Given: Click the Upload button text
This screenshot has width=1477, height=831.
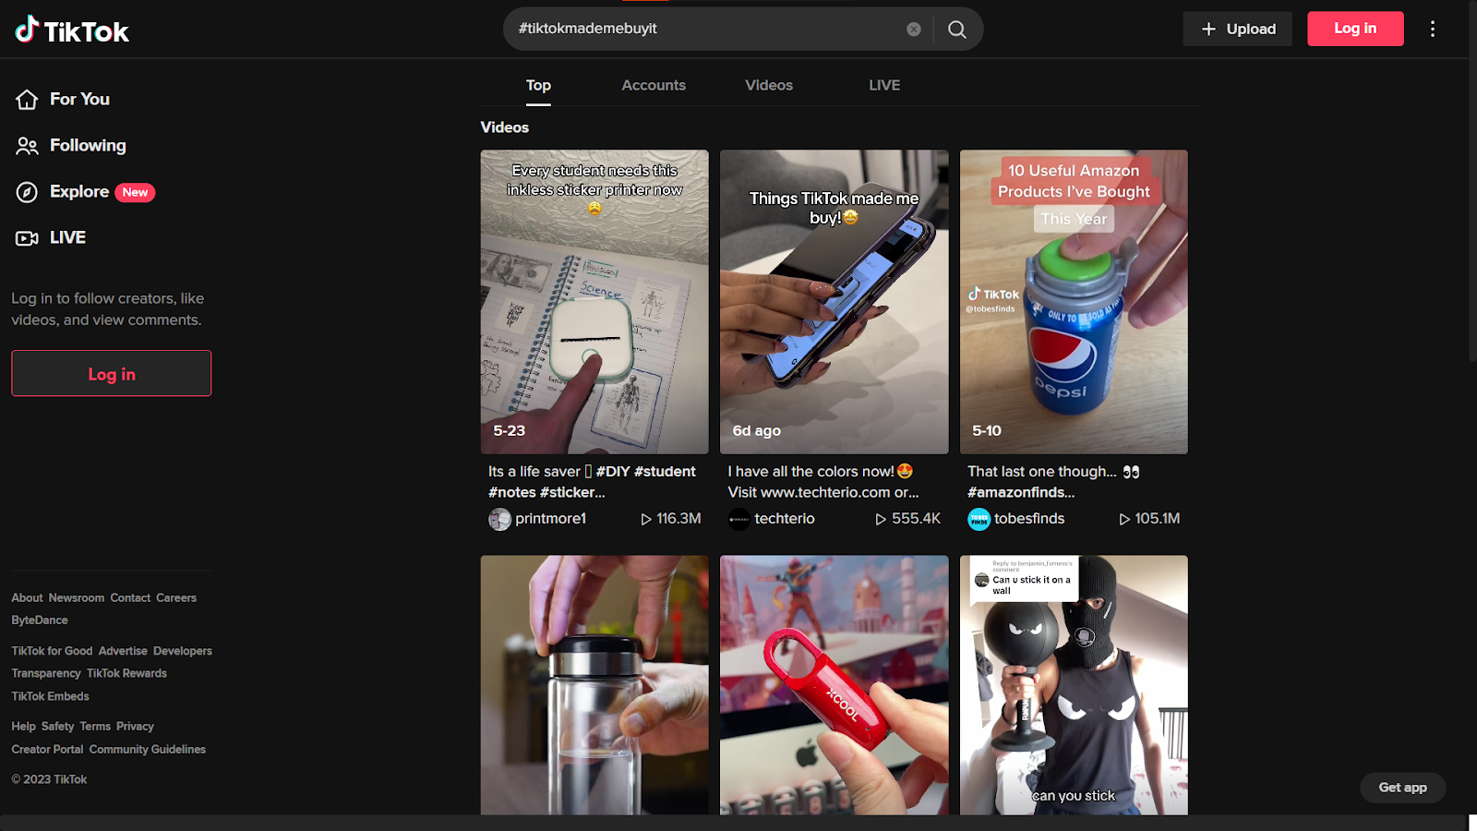Looking at the screenshot, I should pos(1251,30).
